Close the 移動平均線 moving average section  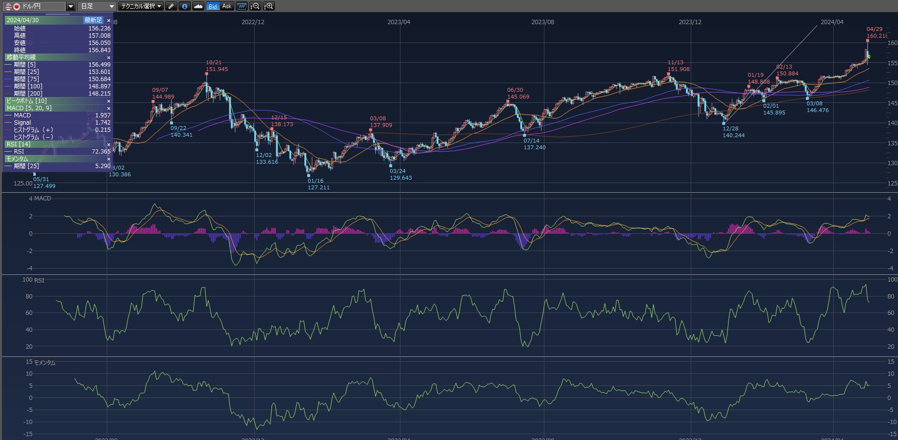tap(109, 57)
